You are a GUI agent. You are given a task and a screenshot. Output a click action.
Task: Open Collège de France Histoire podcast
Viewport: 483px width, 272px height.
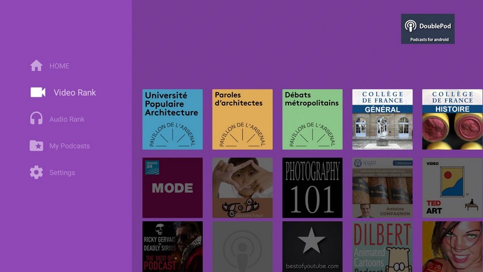[452, 119]
